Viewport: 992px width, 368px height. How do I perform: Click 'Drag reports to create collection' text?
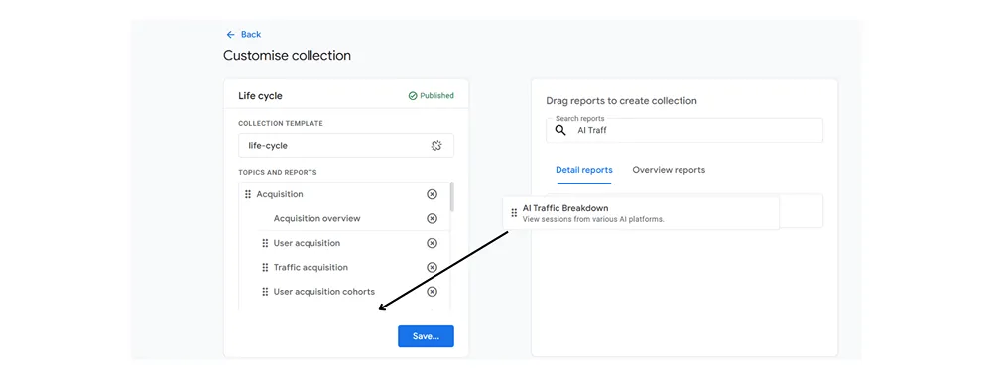coord(621,101)
